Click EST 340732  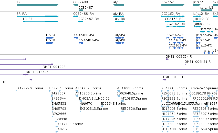61,129
